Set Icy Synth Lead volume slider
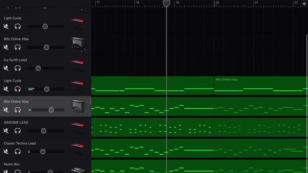308x173 pixels. 38,68
